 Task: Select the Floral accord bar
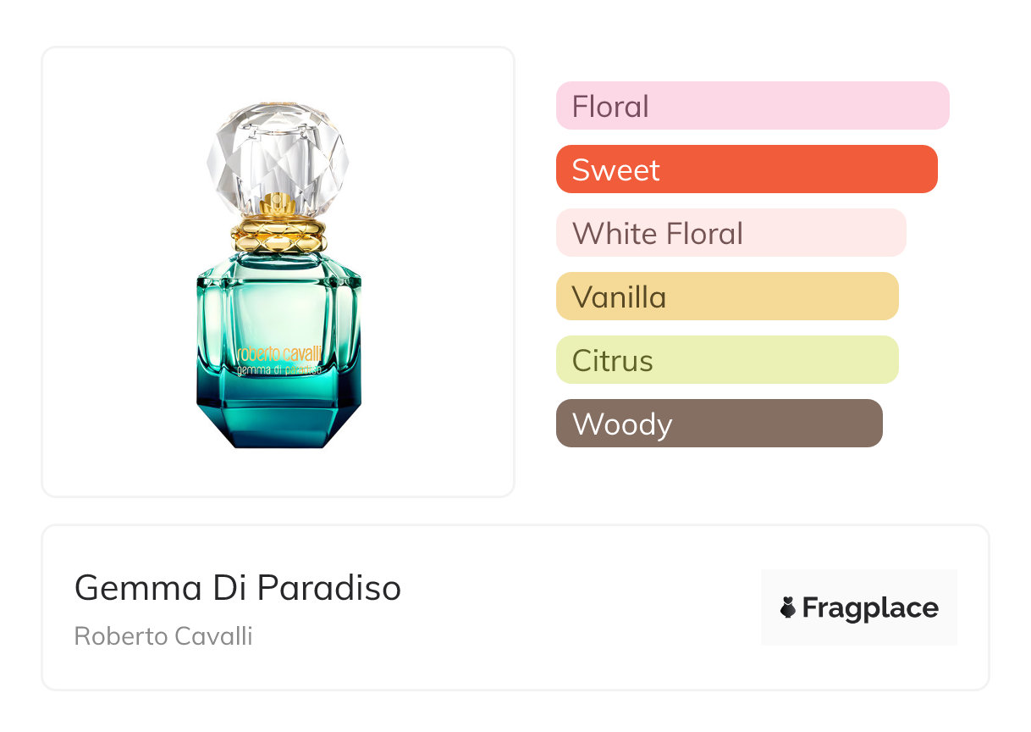coord(752,106)
